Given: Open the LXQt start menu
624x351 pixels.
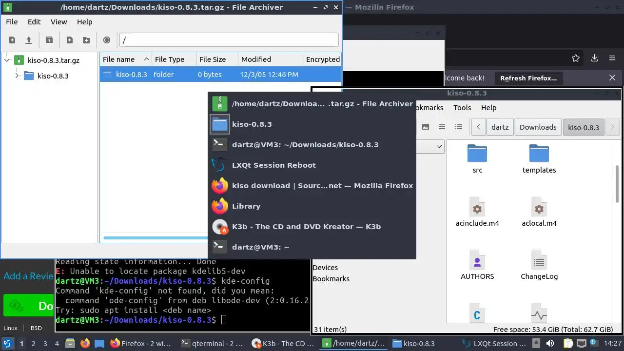Looking at the screenshot, I should click(8, 343).
